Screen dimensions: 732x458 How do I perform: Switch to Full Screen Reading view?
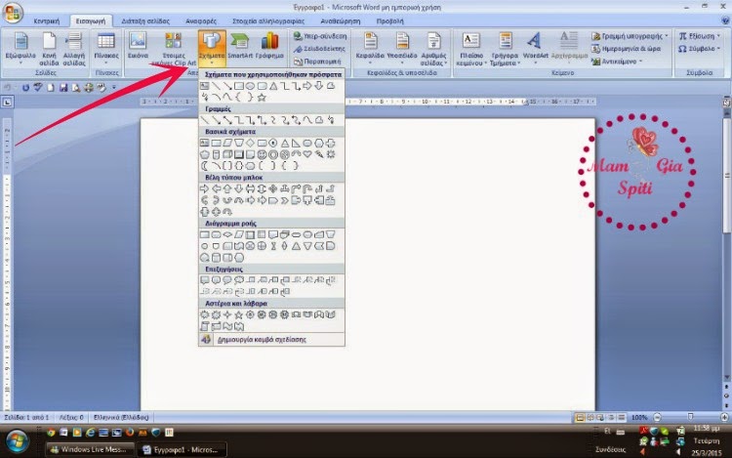[x=590, y=417]
